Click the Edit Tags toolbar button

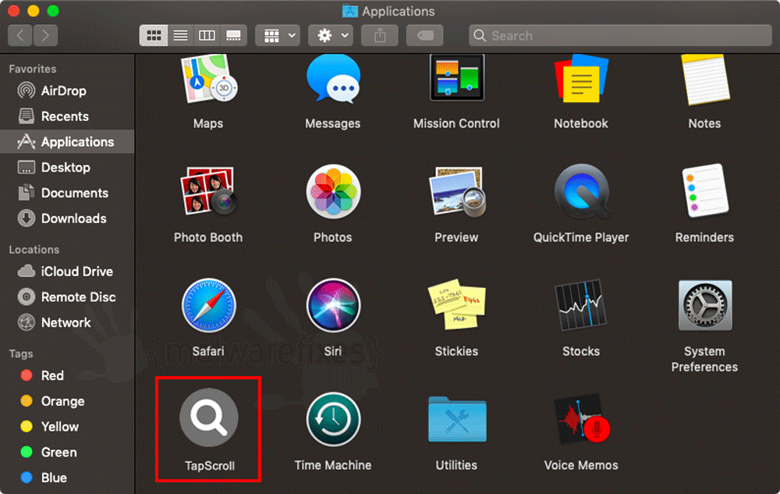(x=425, y=35)
